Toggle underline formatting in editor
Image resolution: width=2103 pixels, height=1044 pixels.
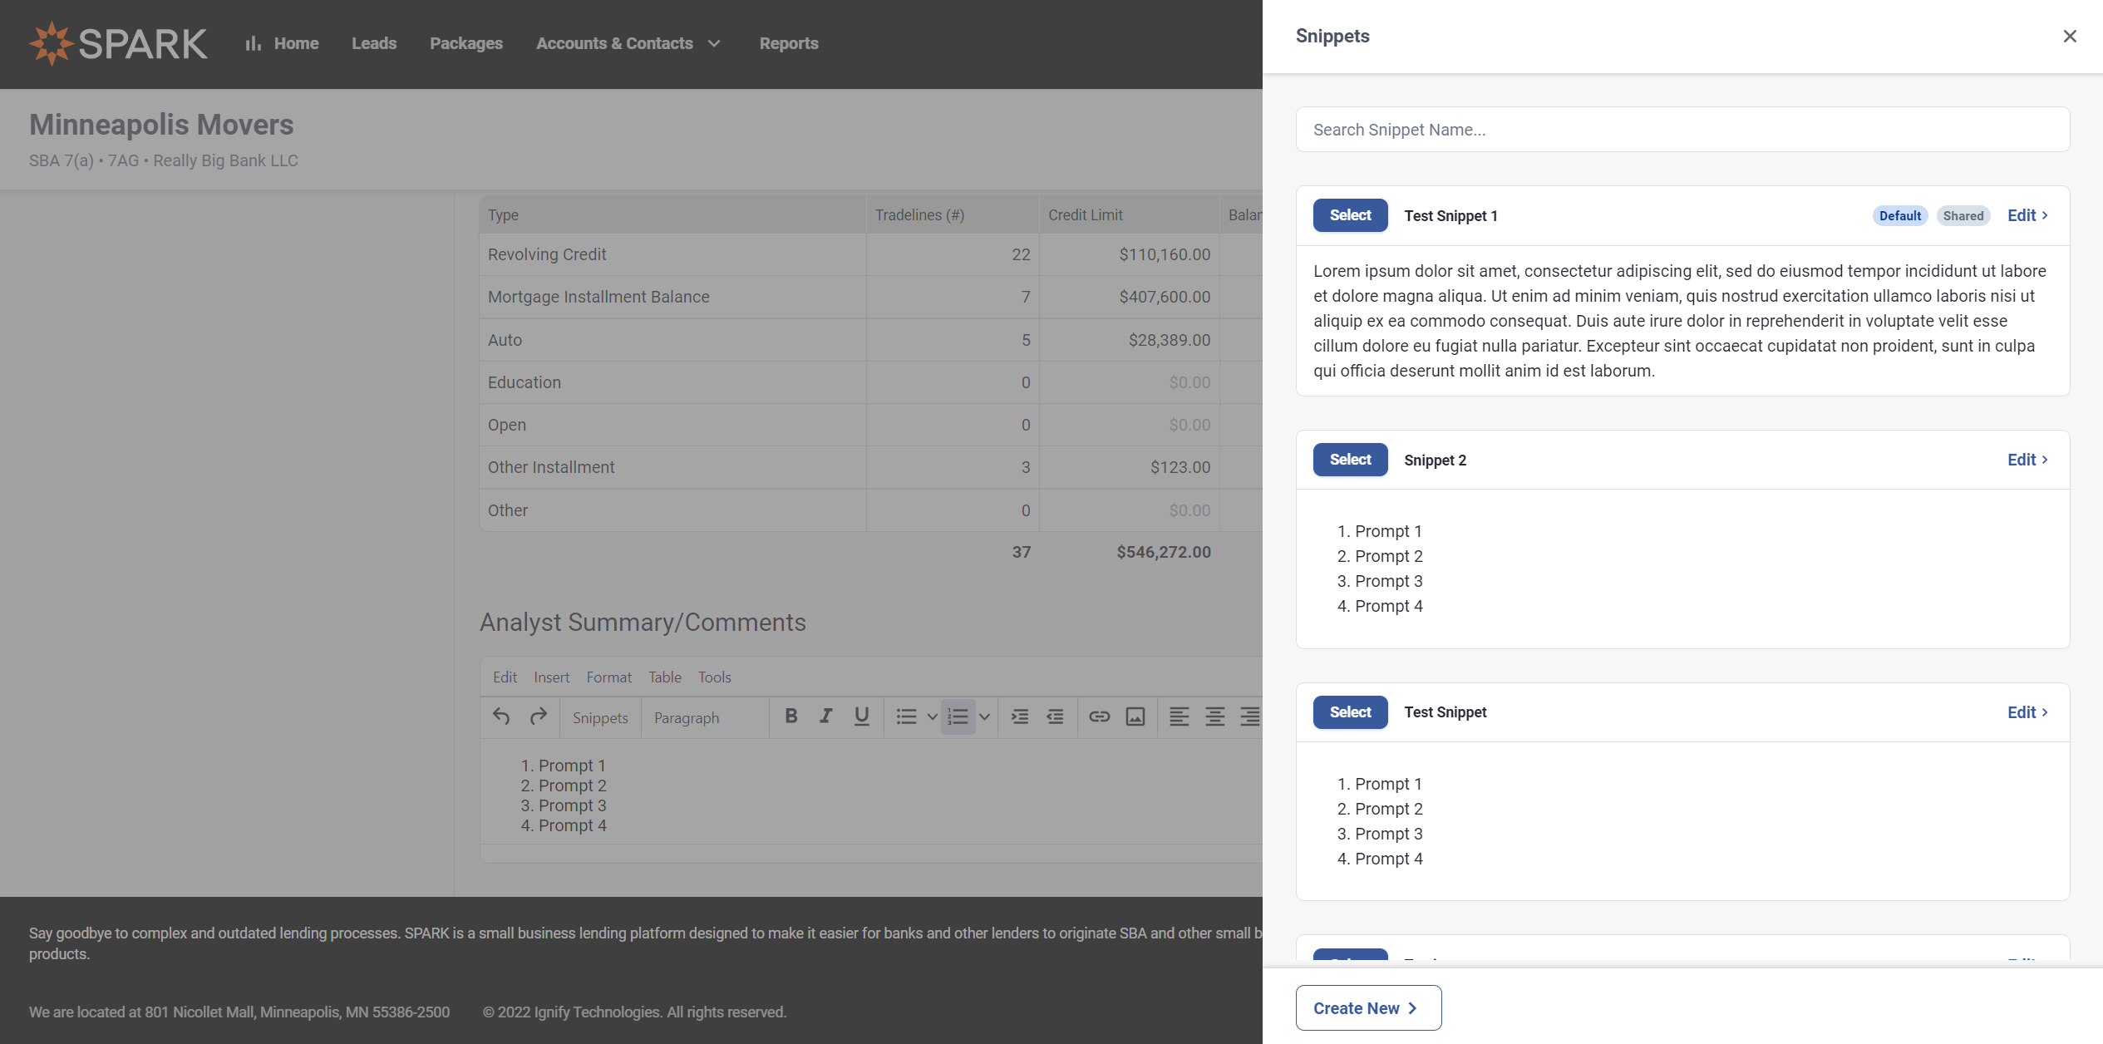[862, 717]
